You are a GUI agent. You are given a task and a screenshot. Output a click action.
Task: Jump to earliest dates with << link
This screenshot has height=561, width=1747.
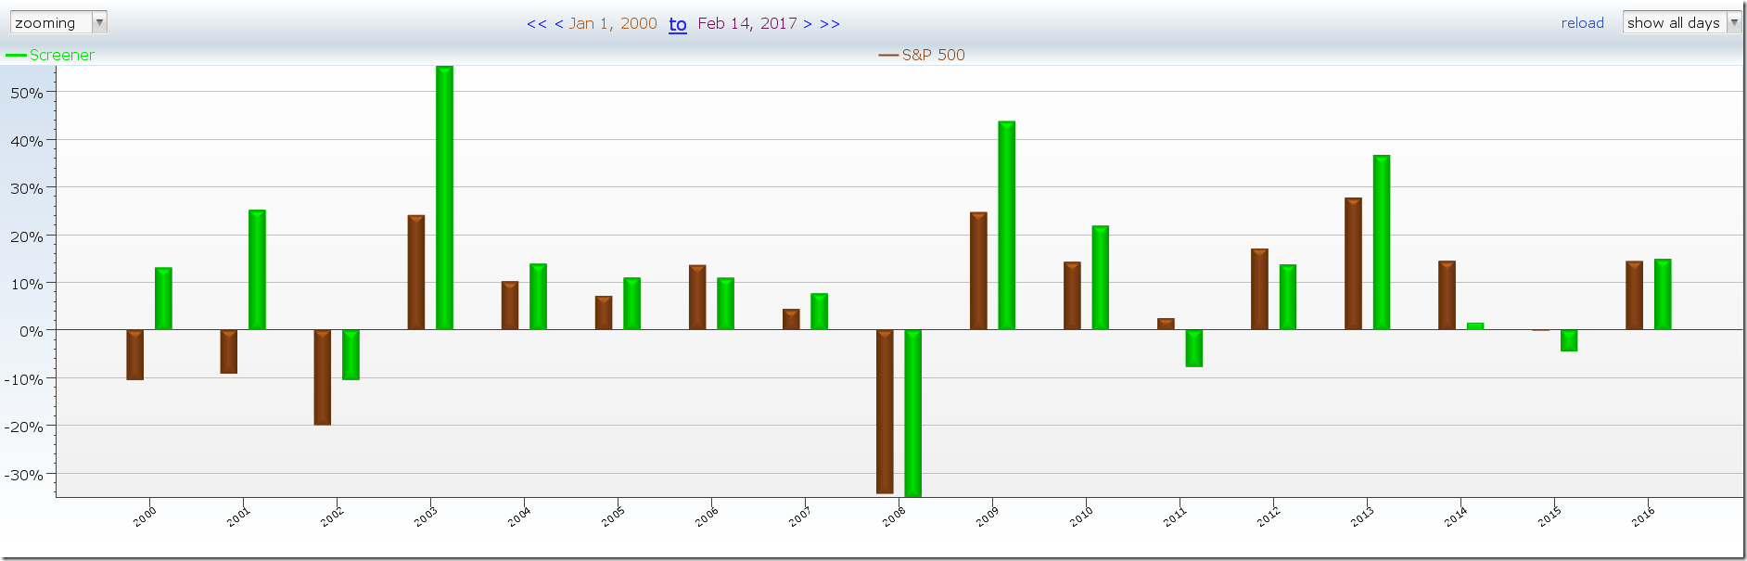pos(537,24)
